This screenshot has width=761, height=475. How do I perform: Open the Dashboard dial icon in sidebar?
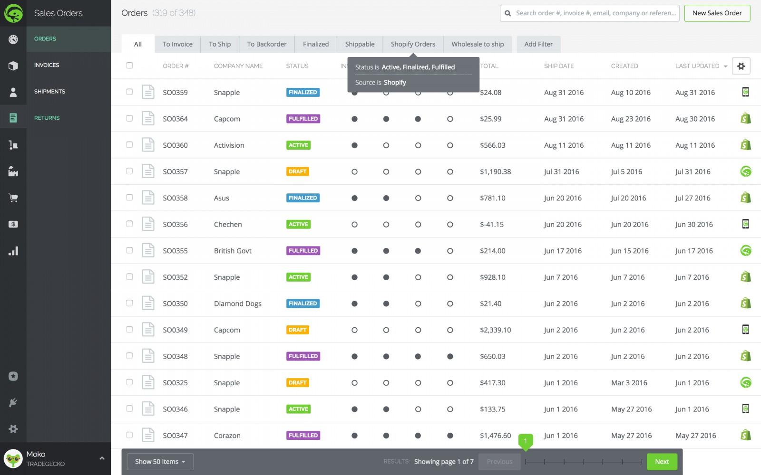coord(13,40)
